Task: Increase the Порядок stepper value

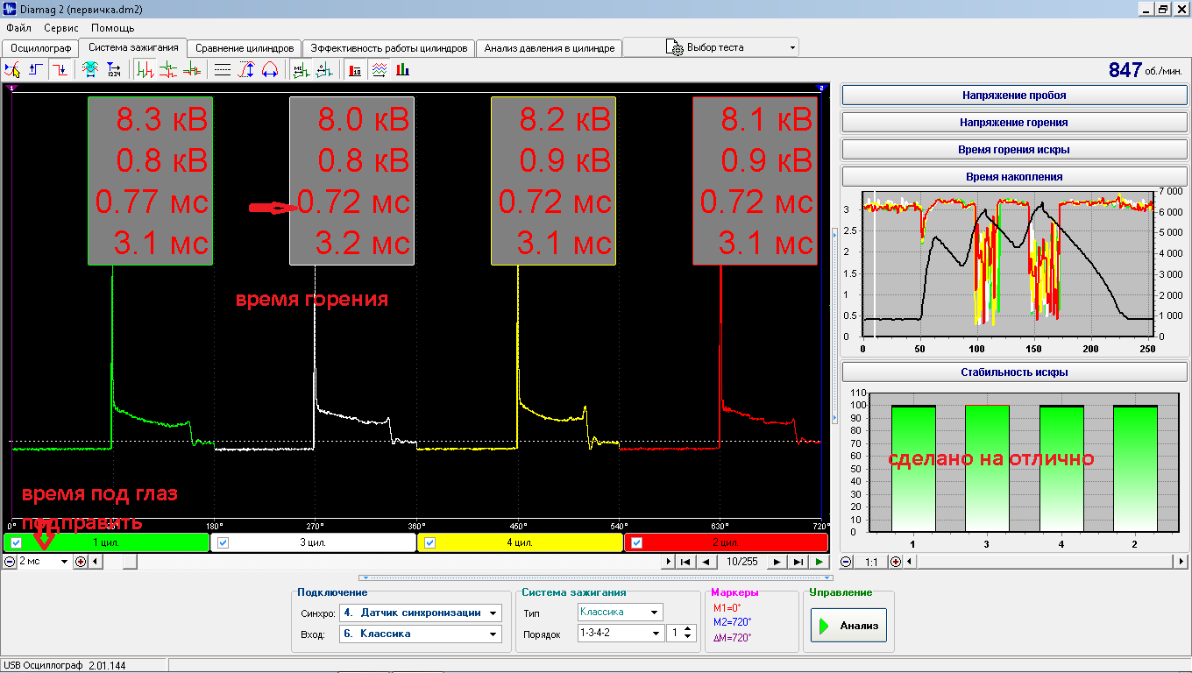Action: 688,628
